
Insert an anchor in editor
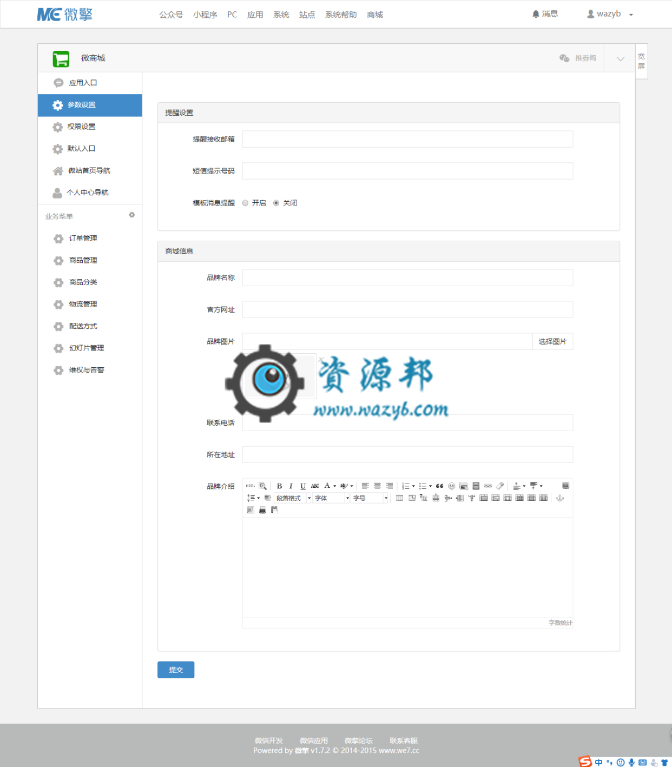point(559,498)
